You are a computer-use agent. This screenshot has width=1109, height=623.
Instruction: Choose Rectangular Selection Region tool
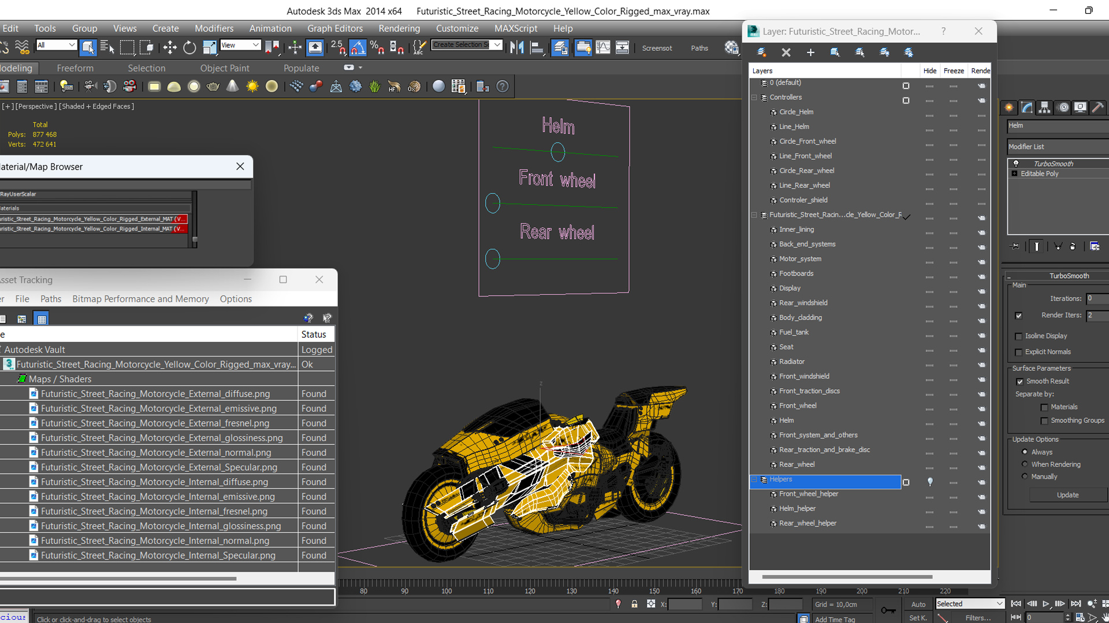[127, 47]
